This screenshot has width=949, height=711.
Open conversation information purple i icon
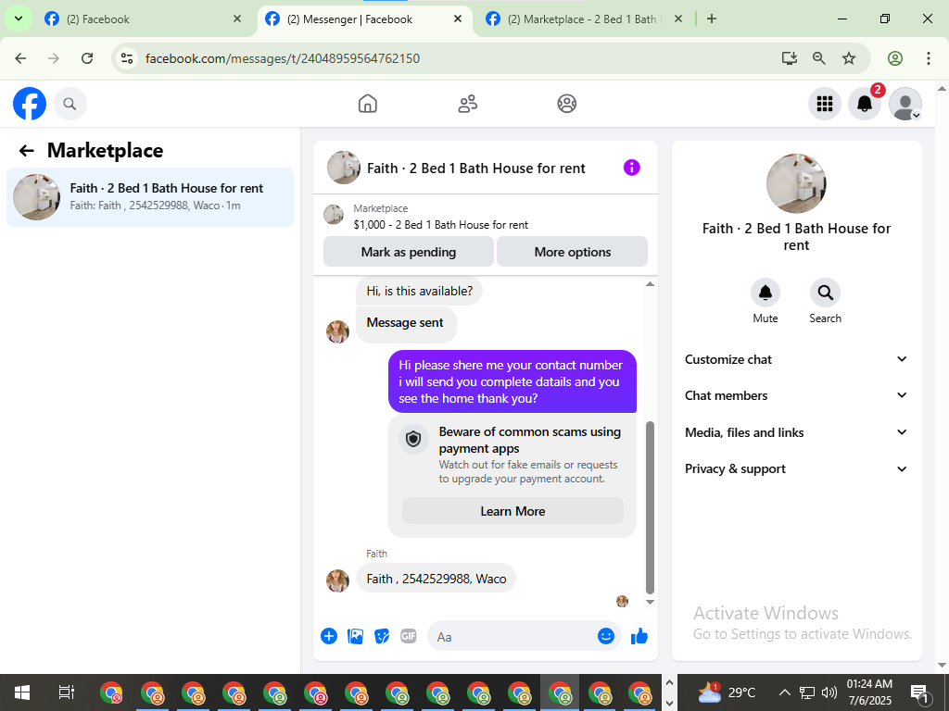tap(631, 168)
